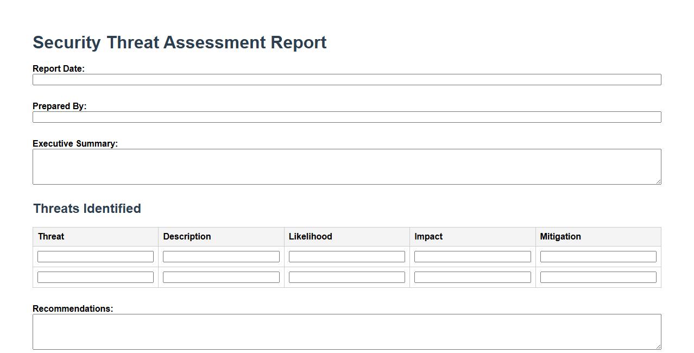Click the Mitigation column header
Screen dimensions: 694x353
pos(560,237)
